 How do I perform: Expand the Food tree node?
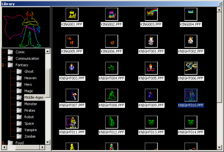pyautogui.click(x=3, y=143)
